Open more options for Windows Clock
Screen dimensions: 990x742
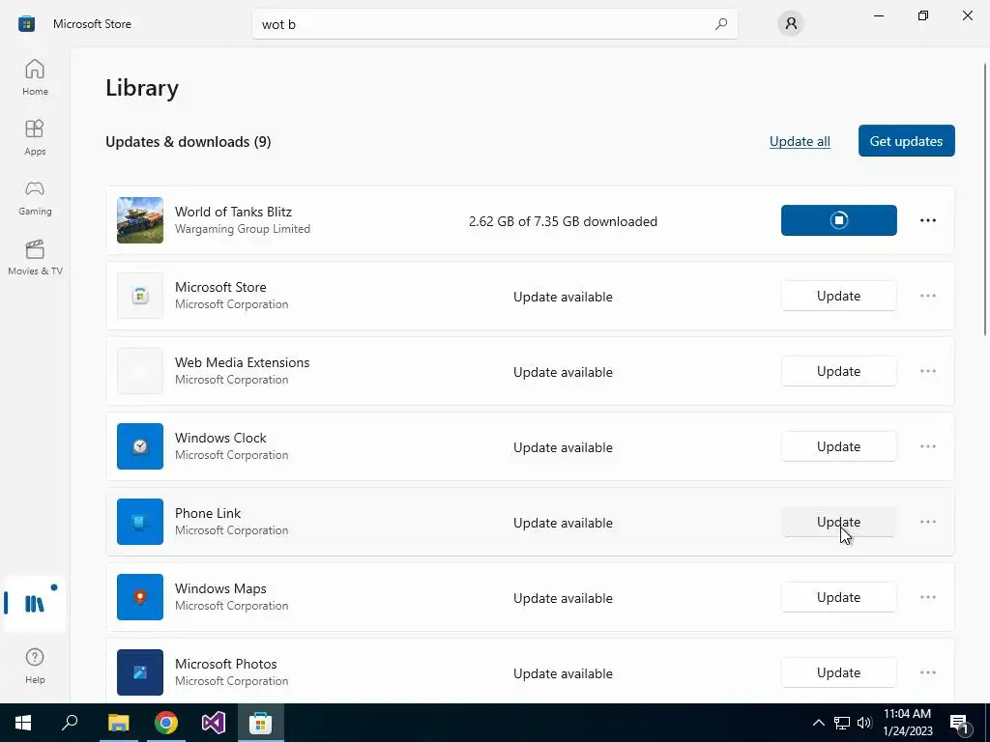click(927, 446)
